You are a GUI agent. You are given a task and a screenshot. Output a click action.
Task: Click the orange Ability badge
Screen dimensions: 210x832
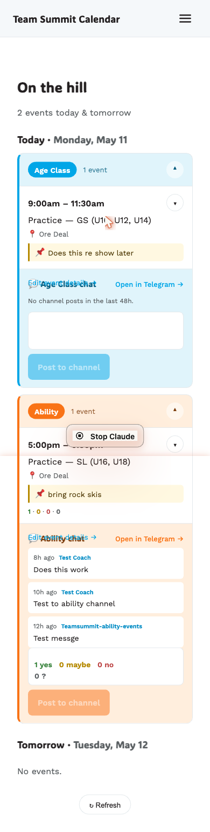[x=46, y=412]
